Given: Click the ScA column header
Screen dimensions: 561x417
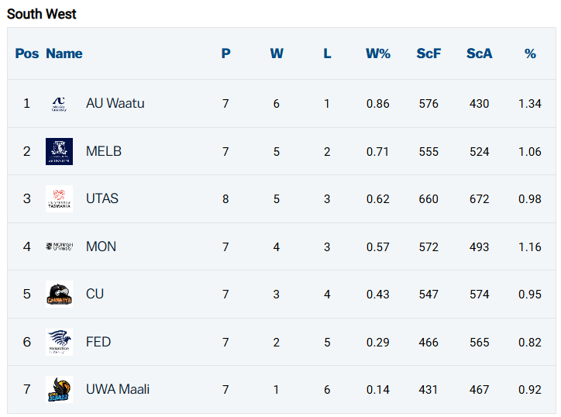Looking at the screenshot, I should coord(480,53).
